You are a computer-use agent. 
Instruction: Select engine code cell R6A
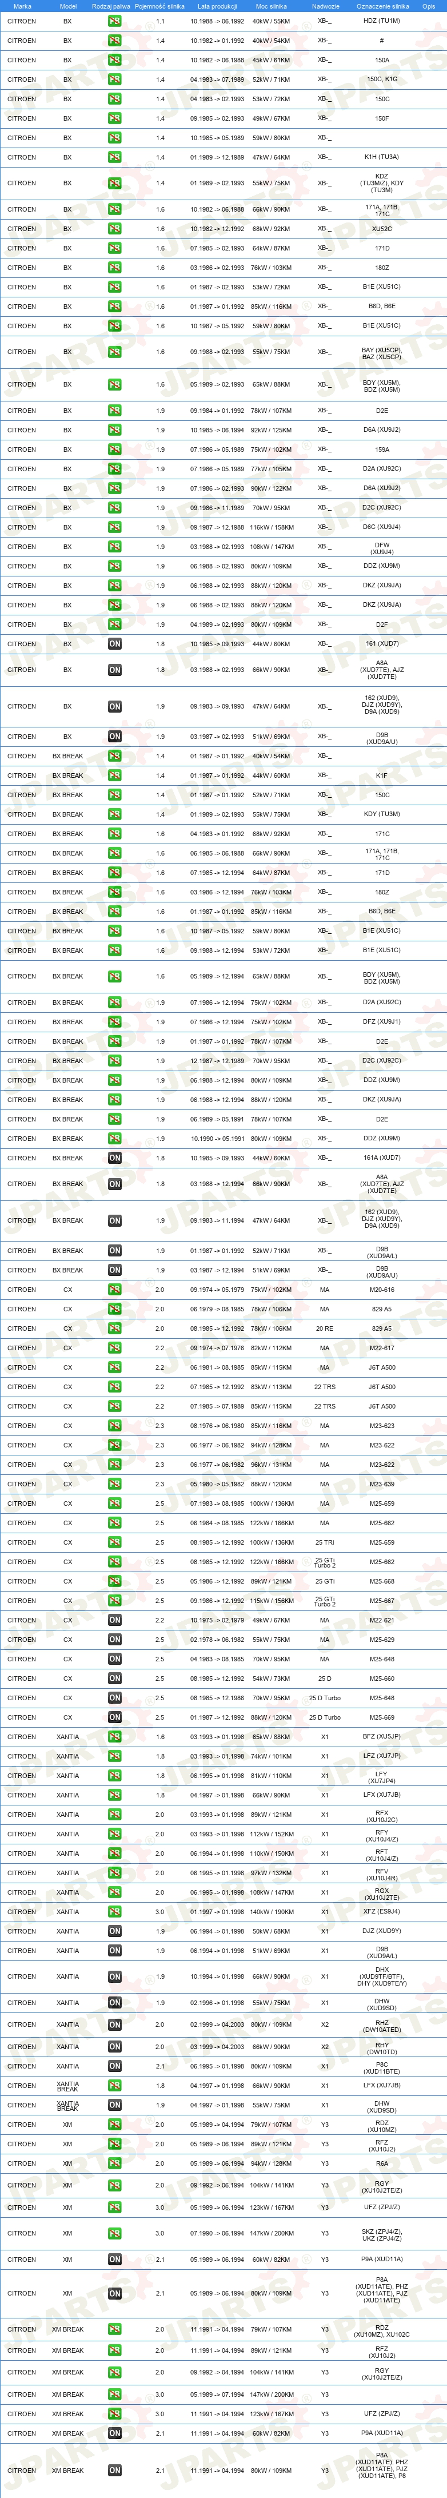pos(382,2163)
